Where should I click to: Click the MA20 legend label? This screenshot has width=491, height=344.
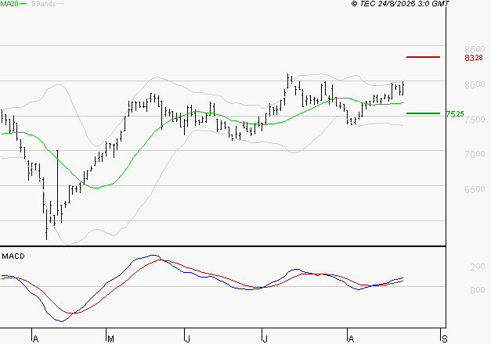[x=9, y=4]
